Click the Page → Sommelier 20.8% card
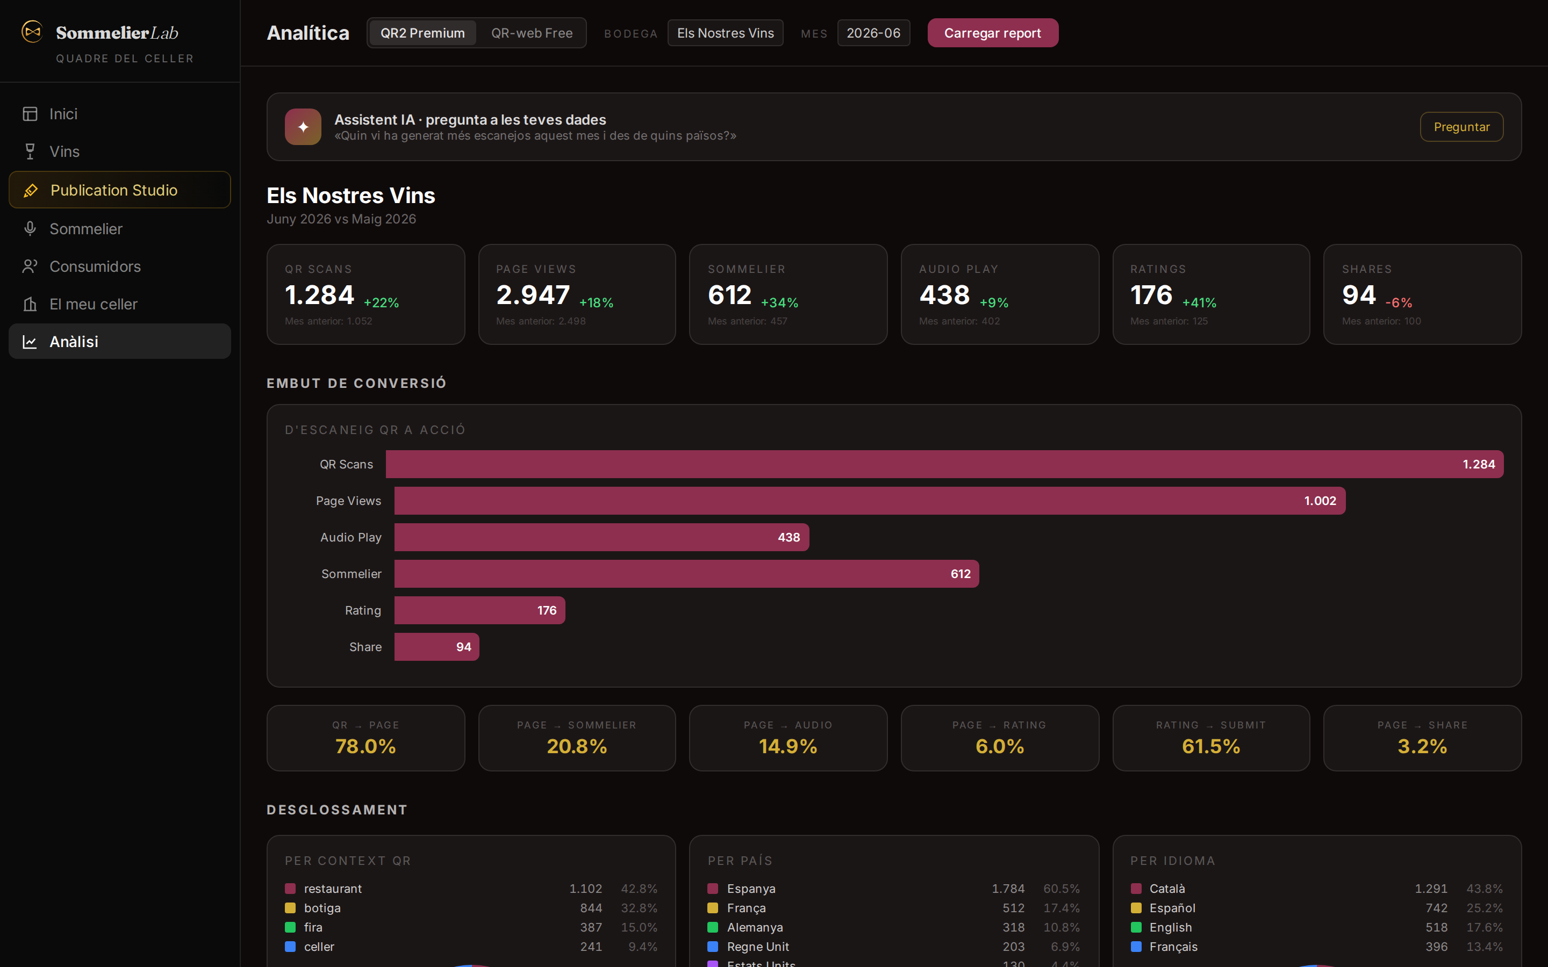This screenshot has height=967, width=1548. tap(577, 738)
